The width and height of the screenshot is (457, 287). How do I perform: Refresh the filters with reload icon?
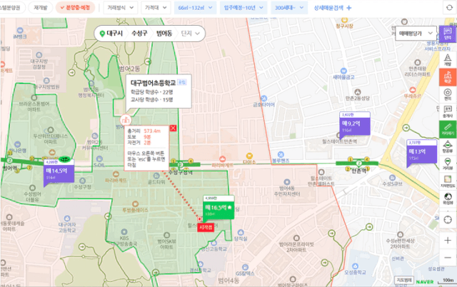coord(449,8)
